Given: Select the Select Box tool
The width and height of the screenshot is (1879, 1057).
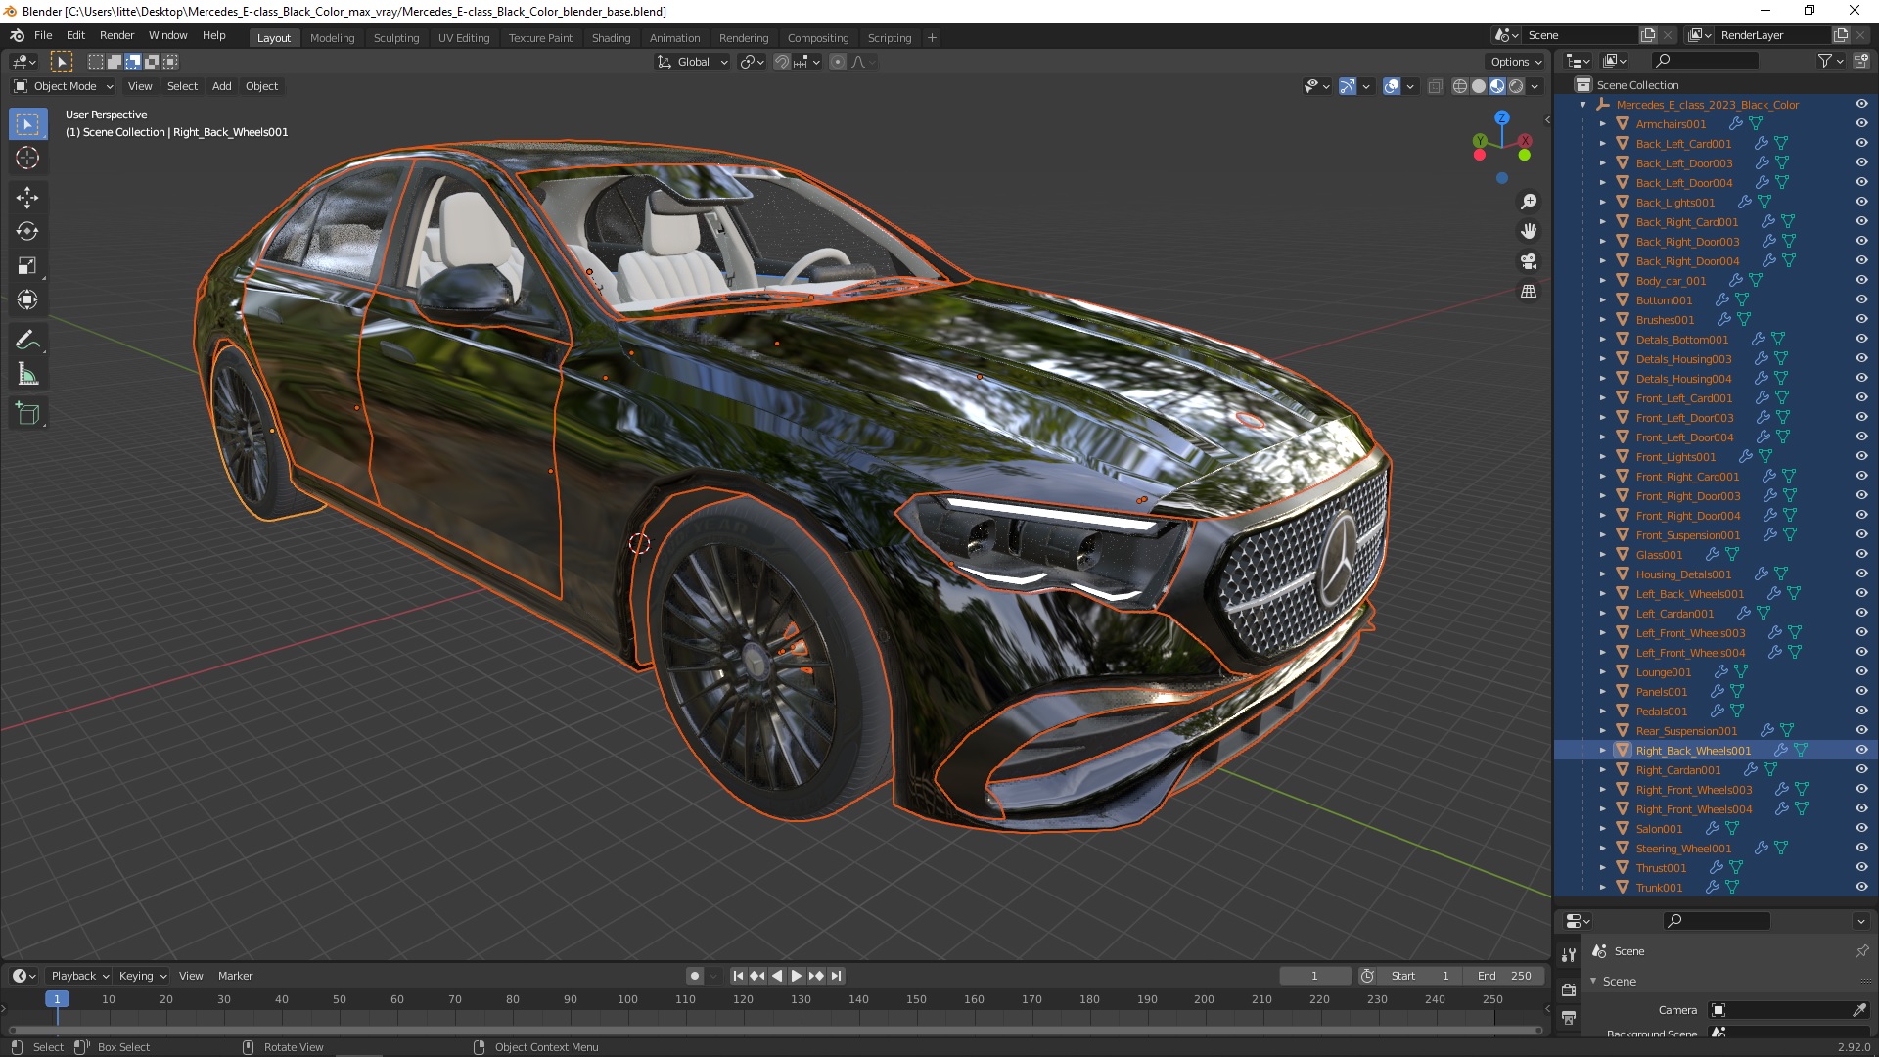Looking at the screenshot, I should click(27, 124).
